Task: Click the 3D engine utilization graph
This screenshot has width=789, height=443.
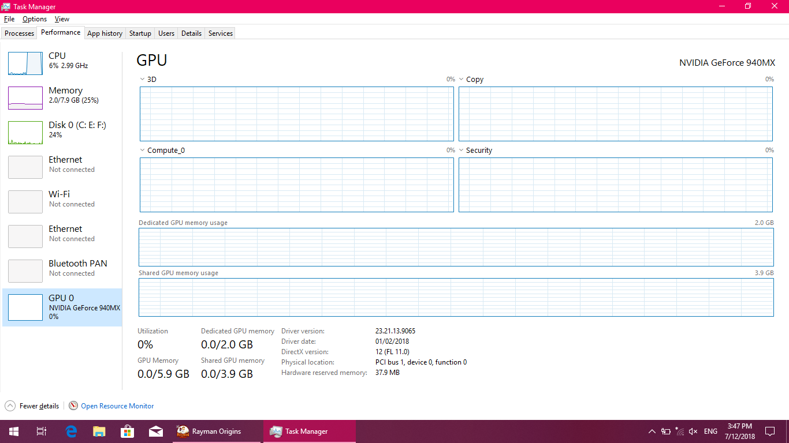Action: click(297, 114)
